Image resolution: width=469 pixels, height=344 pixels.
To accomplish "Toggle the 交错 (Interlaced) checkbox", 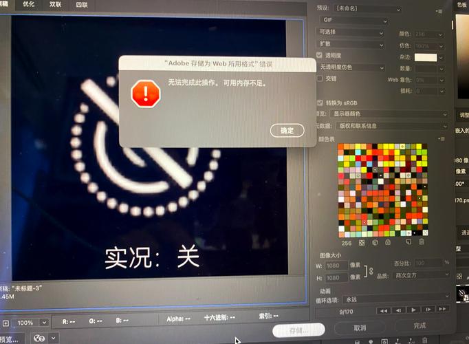I will [320, 78].
